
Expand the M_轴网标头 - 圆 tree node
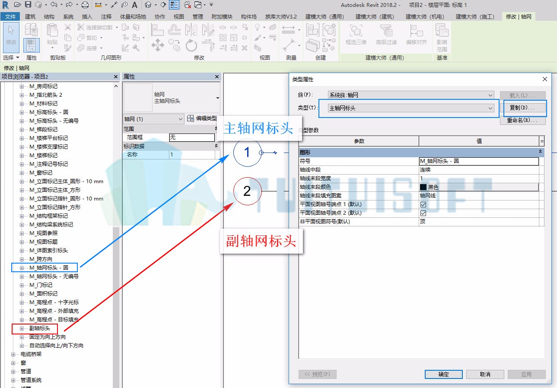[22, 268]
